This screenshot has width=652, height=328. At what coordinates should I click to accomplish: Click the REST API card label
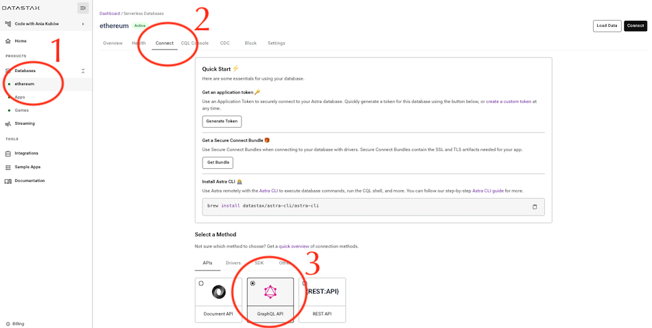pos(322,314)
